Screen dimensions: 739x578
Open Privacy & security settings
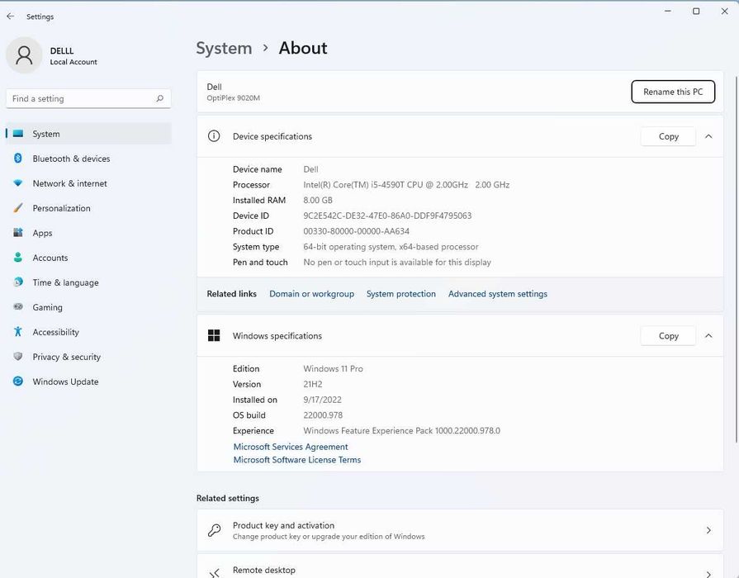[x=66, y=357]
